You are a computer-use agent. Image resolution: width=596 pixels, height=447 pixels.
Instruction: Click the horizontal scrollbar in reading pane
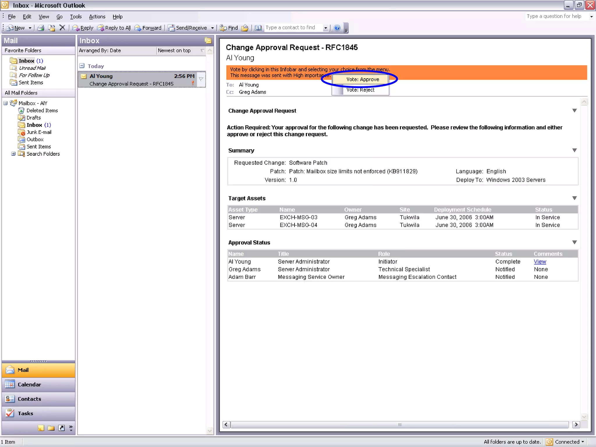(399, 425)
